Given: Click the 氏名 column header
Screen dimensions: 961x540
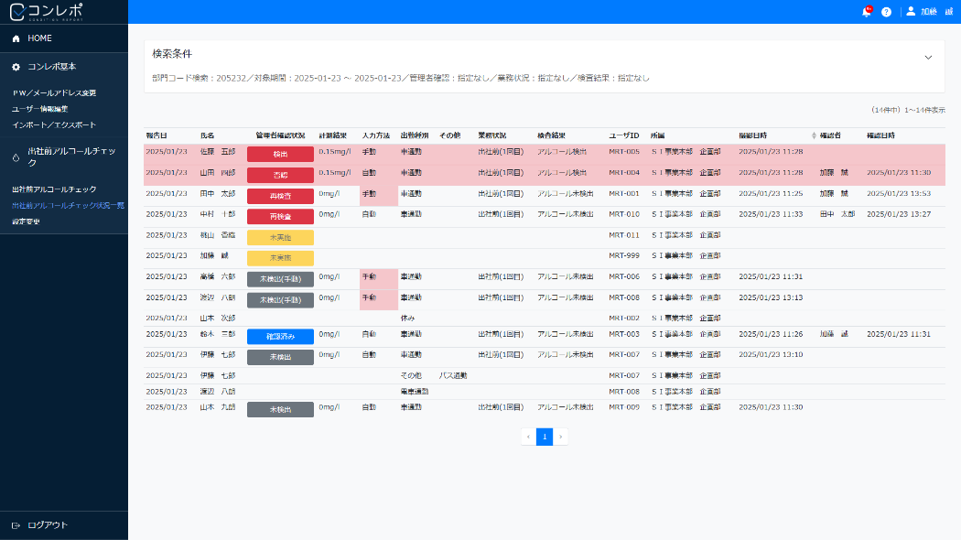Looking at the screenshot, I should point(207,135).
